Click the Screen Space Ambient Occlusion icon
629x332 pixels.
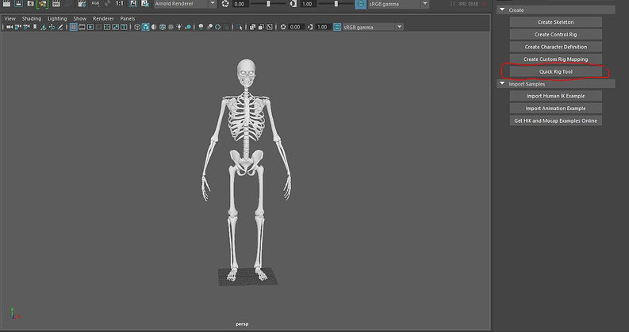click(x=201, y=27)
